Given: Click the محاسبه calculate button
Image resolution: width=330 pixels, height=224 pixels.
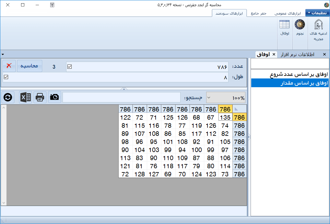Looking at the screenshot, I should (29, 66).
